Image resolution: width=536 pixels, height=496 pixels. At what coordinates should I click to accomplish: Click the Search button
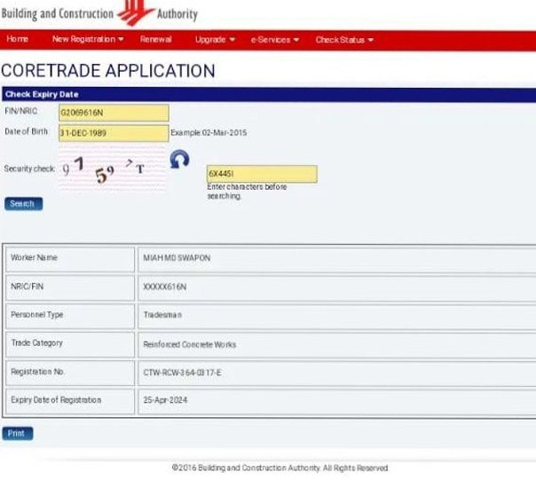coord(24,204)
